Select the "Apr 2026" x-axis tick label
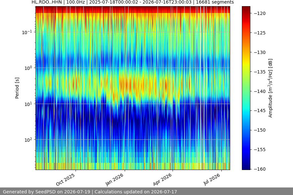Viewport: 293px width, 195px height. tap(162, 179)
